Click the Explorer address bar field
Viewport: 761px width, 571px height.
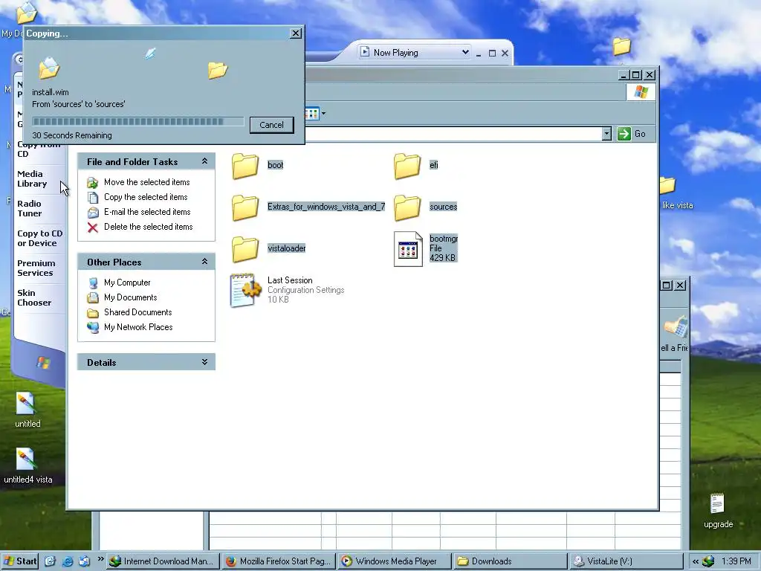click(x=453, y=134)
